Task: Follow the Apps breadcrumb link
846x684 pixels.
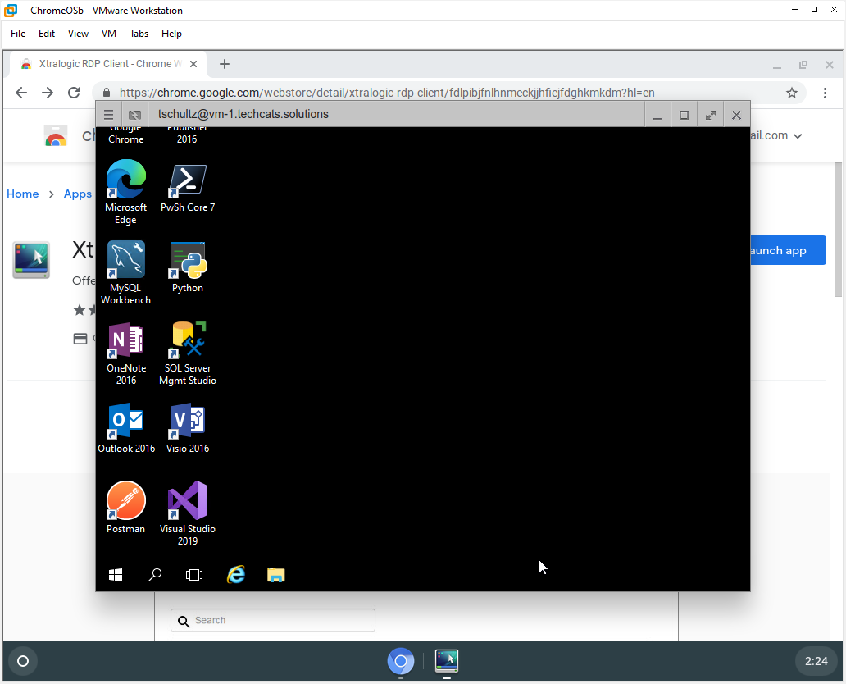Action: coord(78,194)
